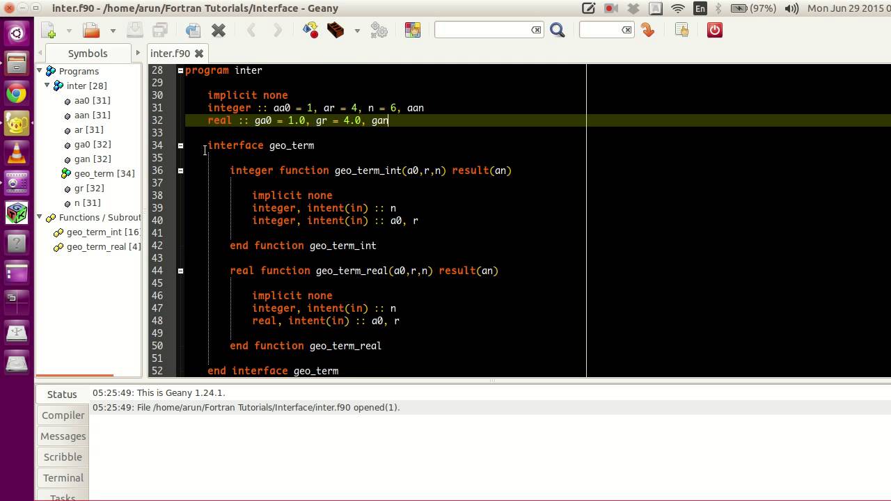
Task: Collapse Functions / Subroutines tree node
Action: (x=40, y=217)
